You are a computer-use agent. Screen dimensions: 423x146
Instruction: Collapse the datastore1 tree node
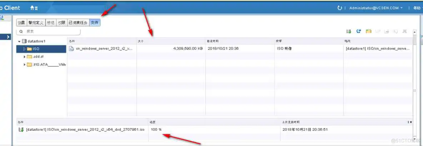click(19, 41)
